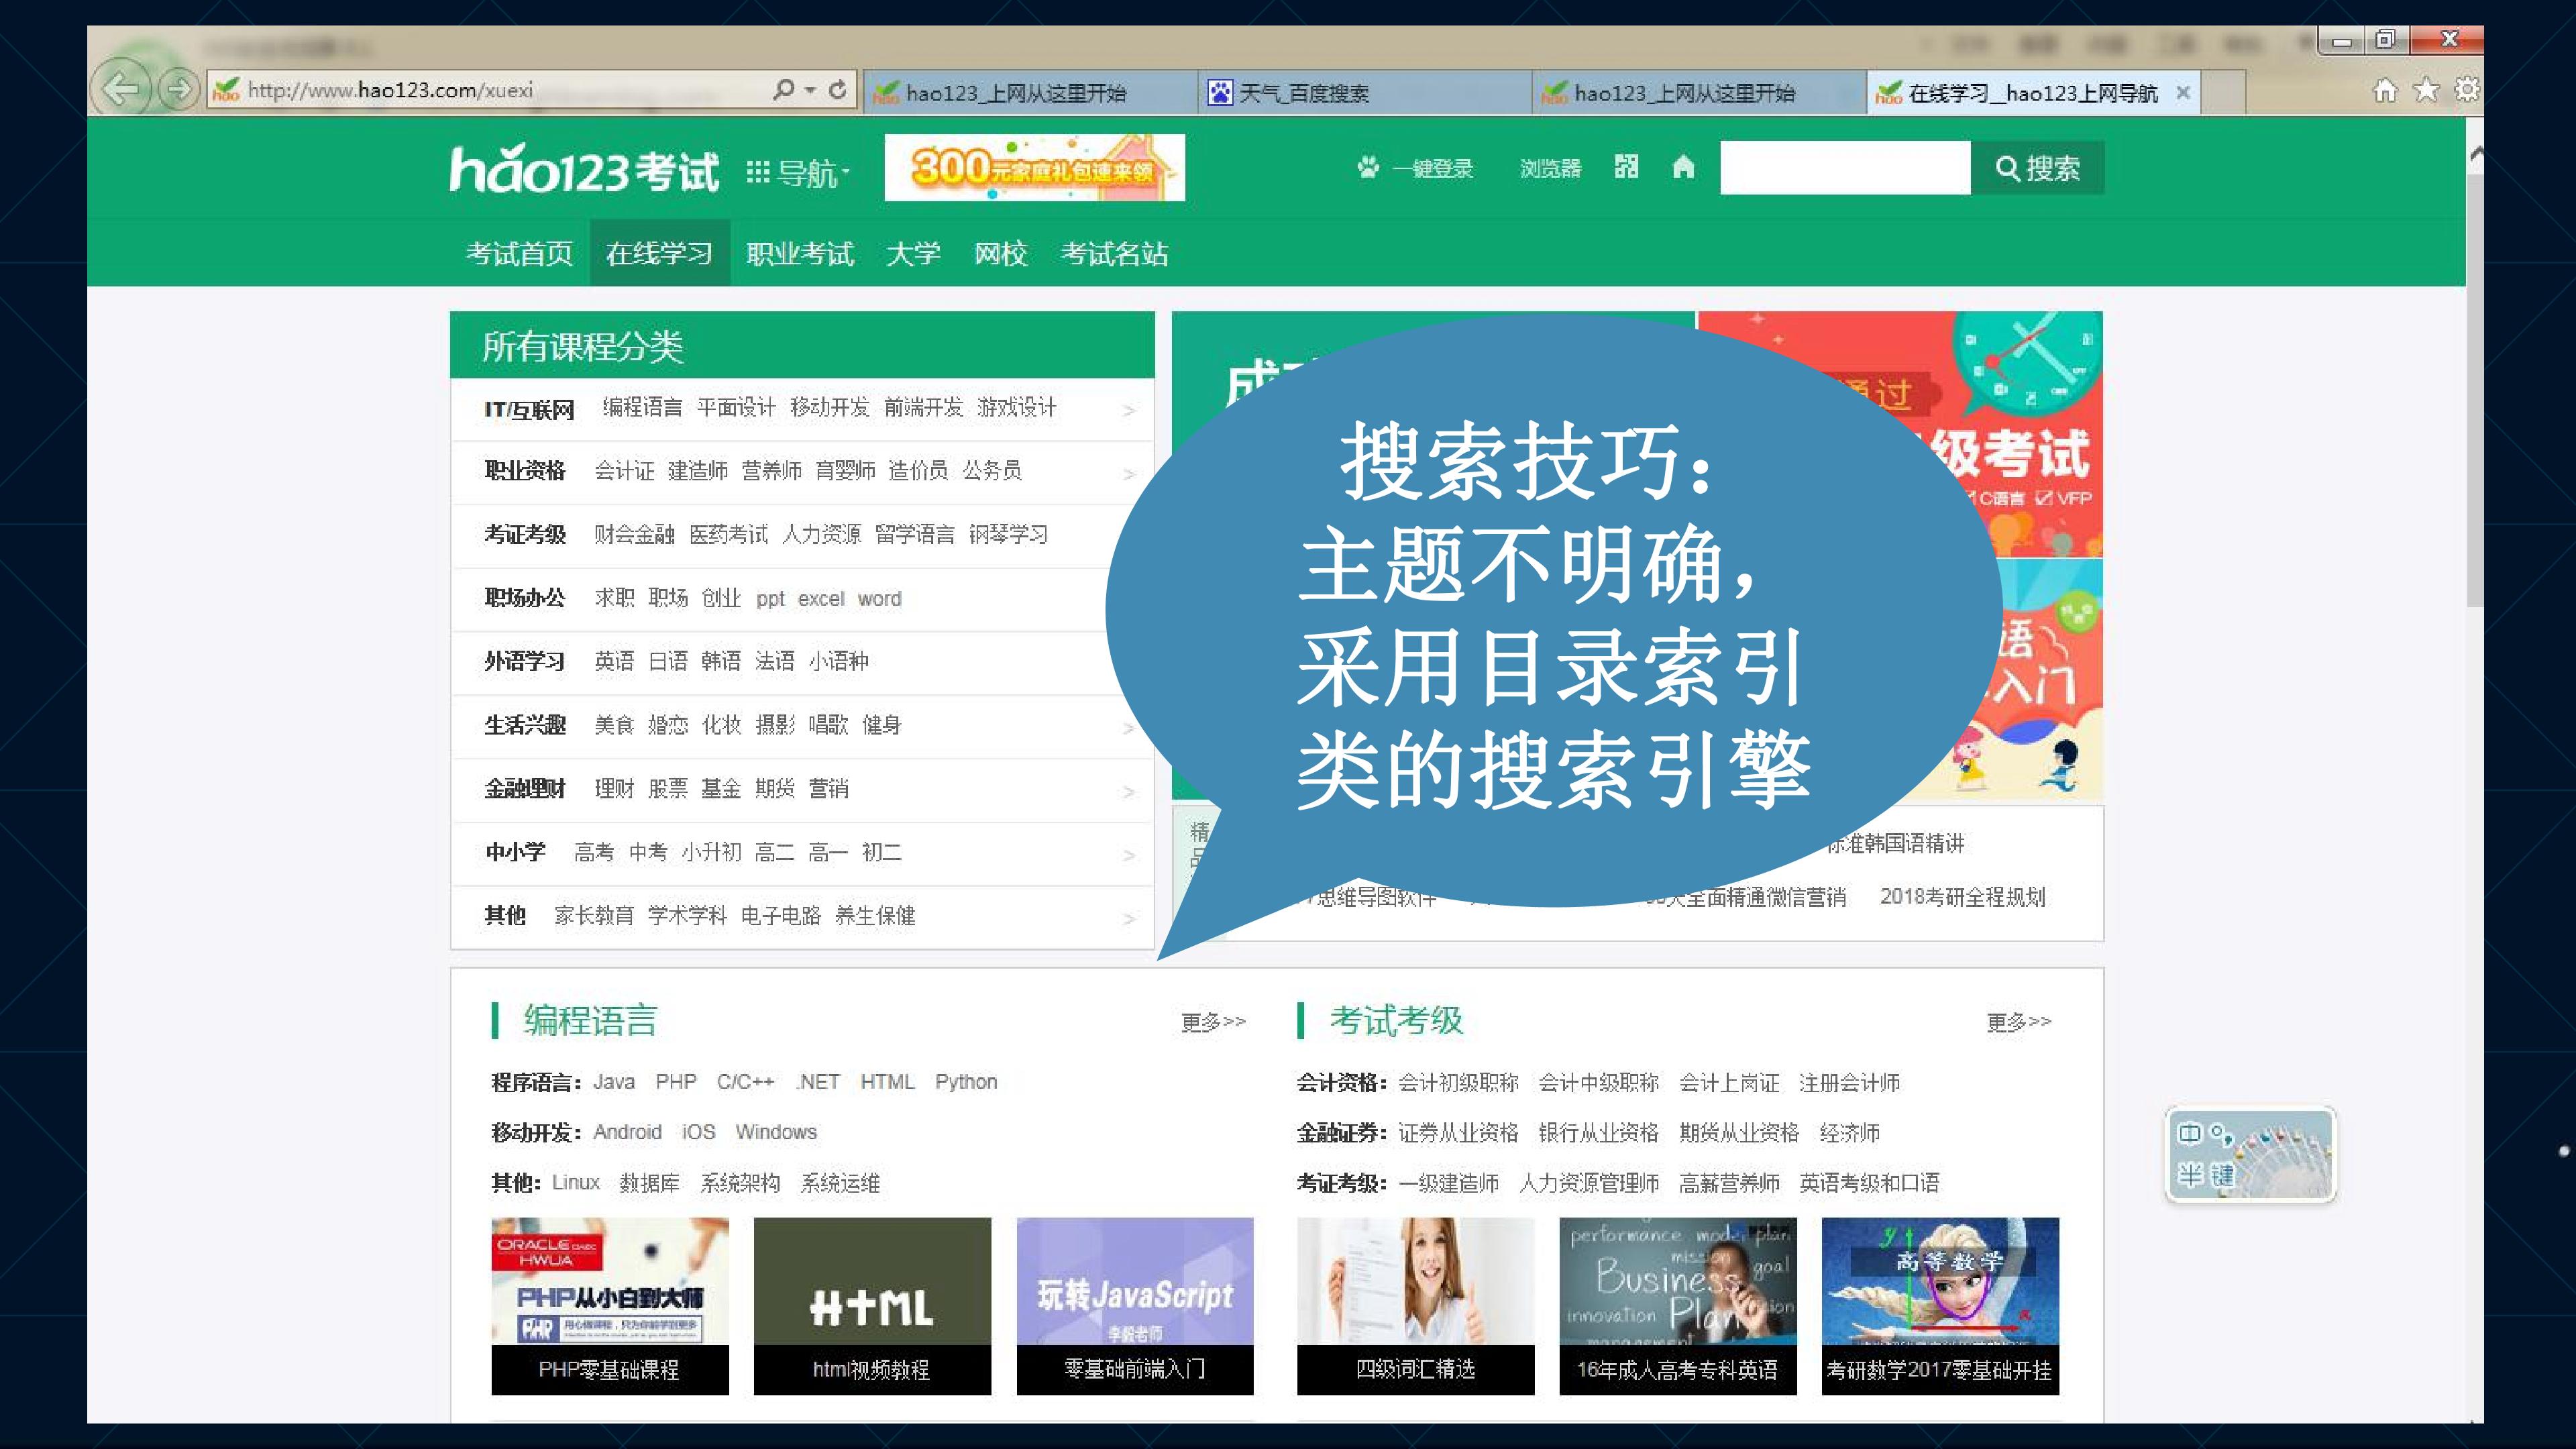The width and height of the screenshot is (2576, 1449).
Task: Open 更多>> link beside 编程语言
Action: coord(1213,1022)
